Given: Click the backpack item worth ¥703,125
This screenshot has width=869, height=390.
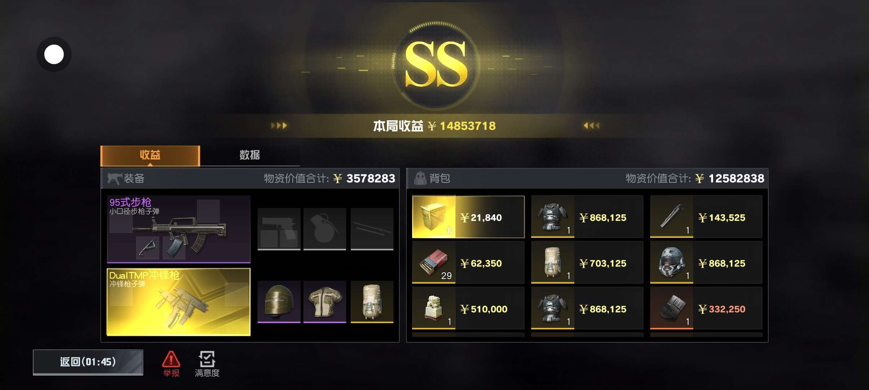Looking at the screenshot, I should pyautogui.click(x=587, y=263).
